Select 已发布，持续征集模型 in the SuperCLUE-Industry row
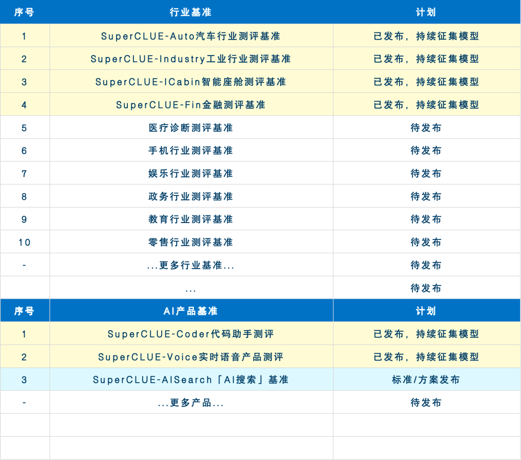Image resolution: width=521 pixels, height=460 pixels. (426, 59)
